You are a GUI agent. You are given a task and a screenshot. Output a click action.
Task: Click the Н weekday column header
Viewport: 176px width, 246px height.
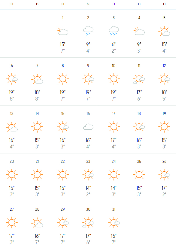pyautogui.click(x=164, y=4)
